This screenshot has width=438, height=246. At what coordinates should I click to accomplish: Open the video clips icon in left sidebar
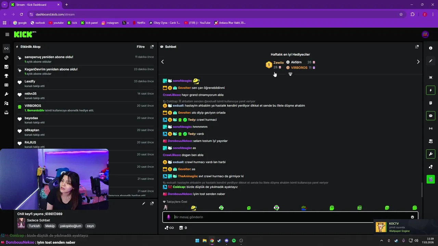[x=6, y=85]
